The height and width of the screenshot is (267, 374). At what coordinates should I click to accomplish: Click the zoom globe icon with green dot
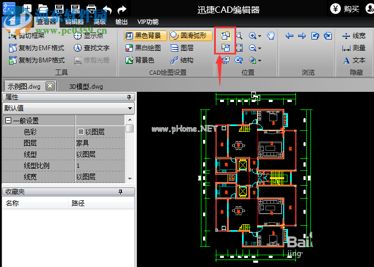click(x=253, y=60)
